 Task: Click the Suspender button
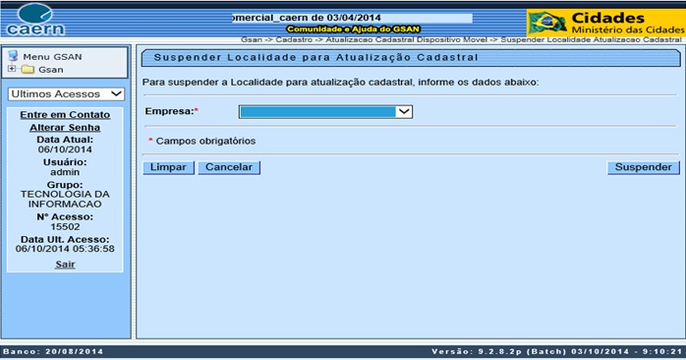tap(643, 167)
